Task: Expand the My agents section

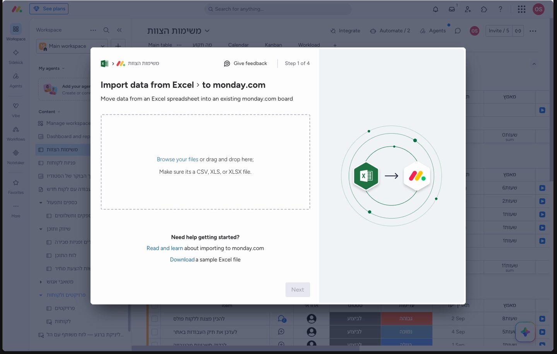Action: coord(52,68)
